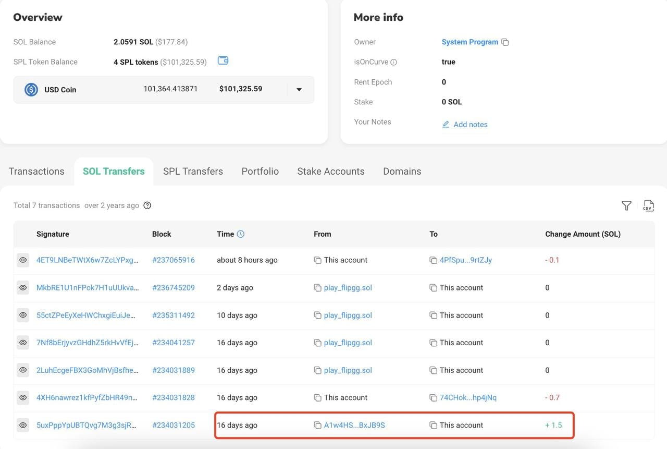
Task: Copy the To address in the #234041257 row
Action: [x=433, y=343]
